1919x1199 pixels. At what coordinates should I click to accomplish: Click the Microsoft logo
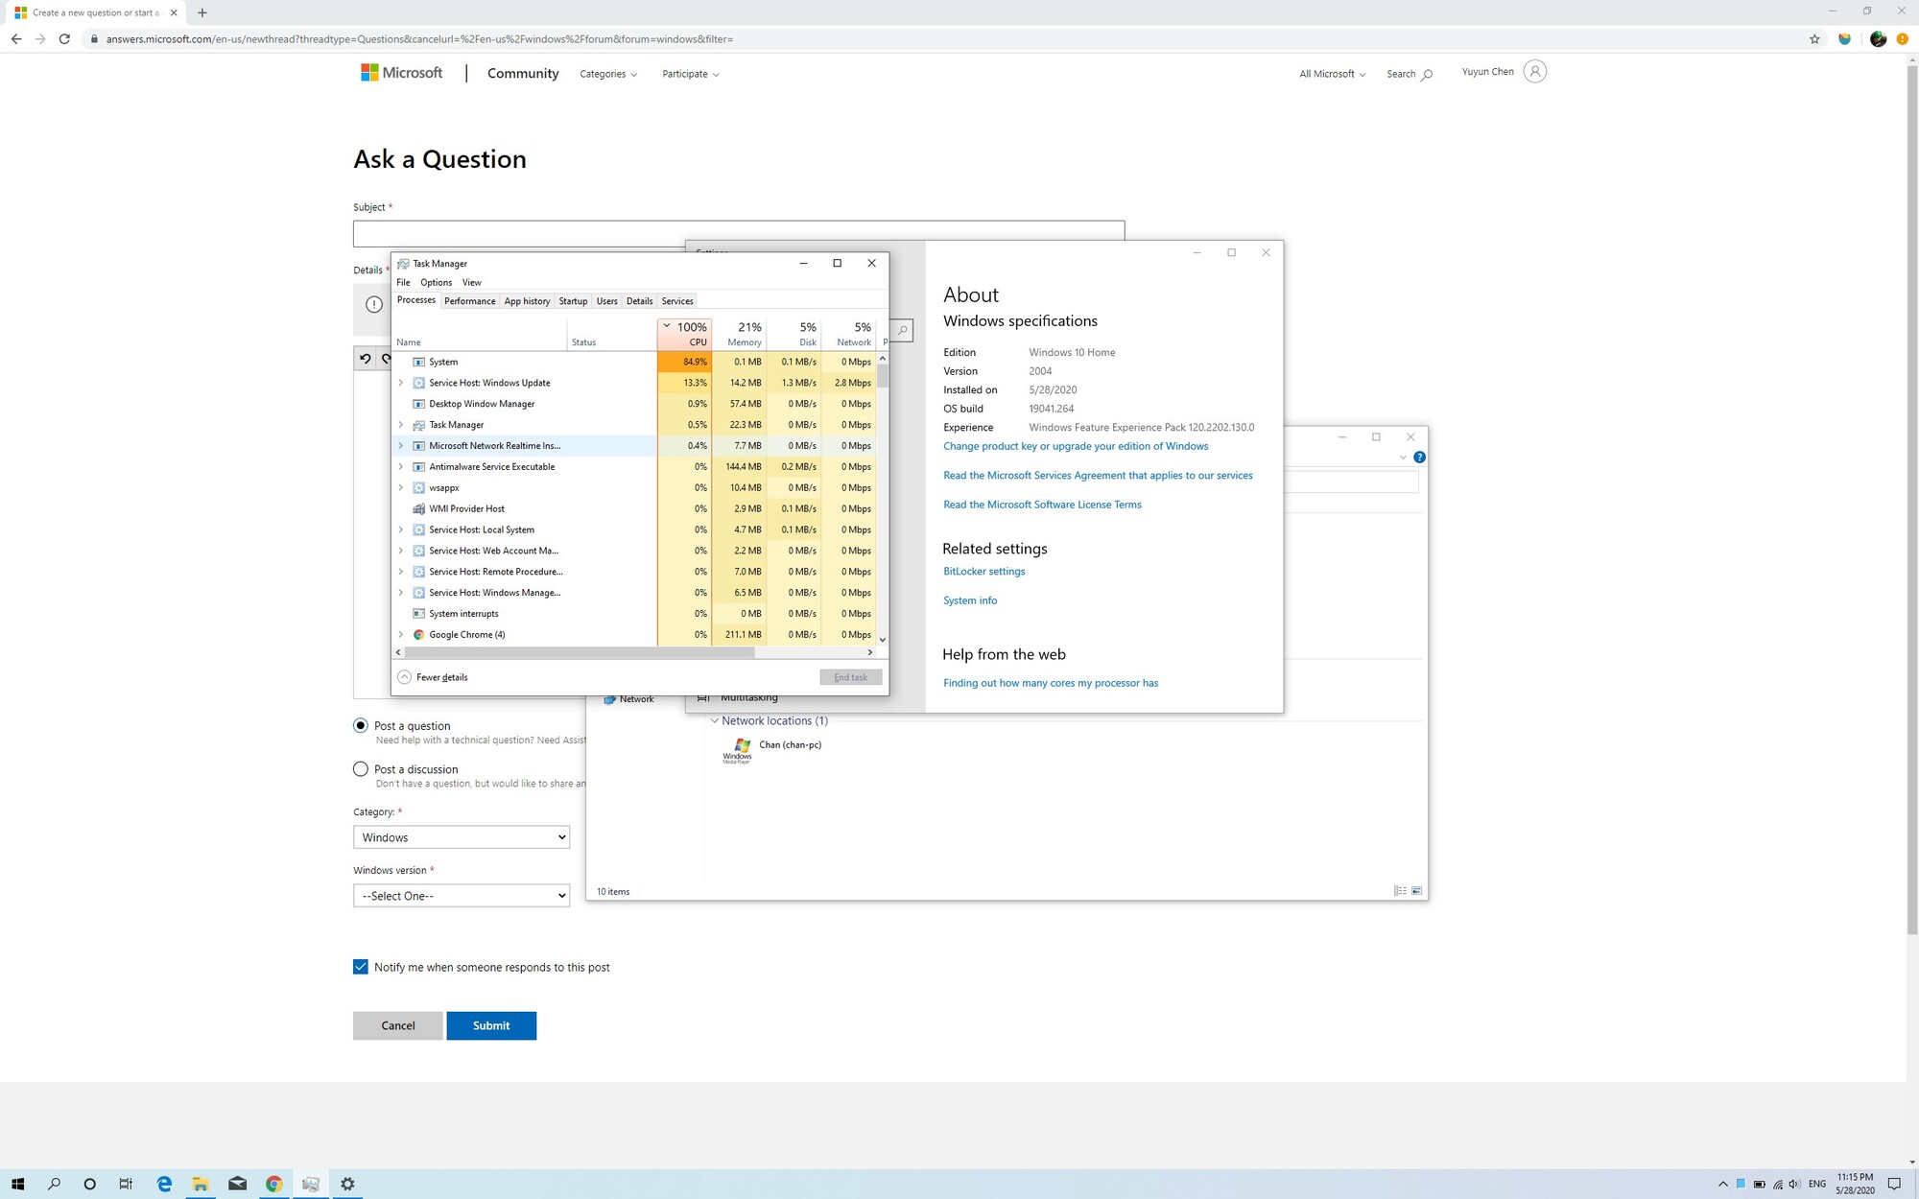pyautogui.click(x=401, y=73)
